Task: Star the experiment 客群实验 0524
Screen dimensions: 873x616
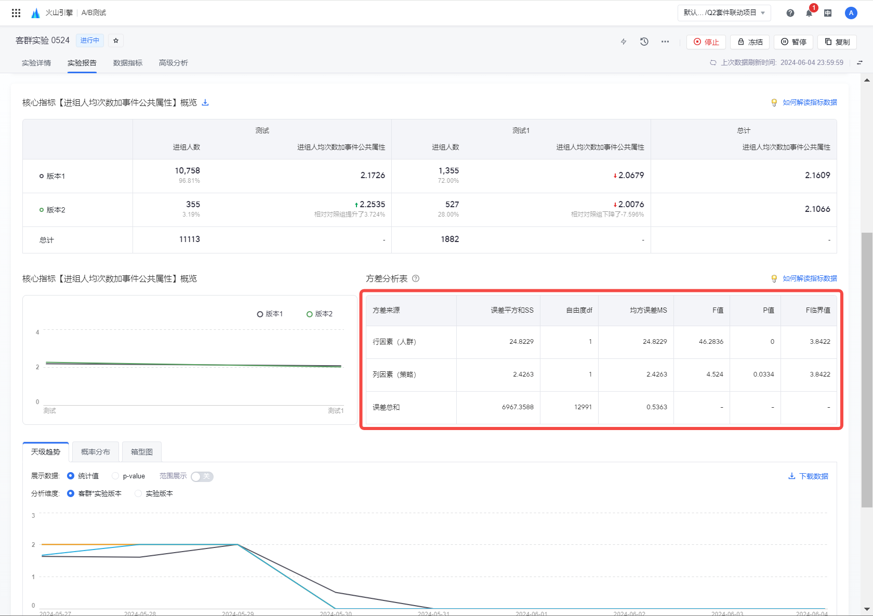Action: click(x=116, y=41)
